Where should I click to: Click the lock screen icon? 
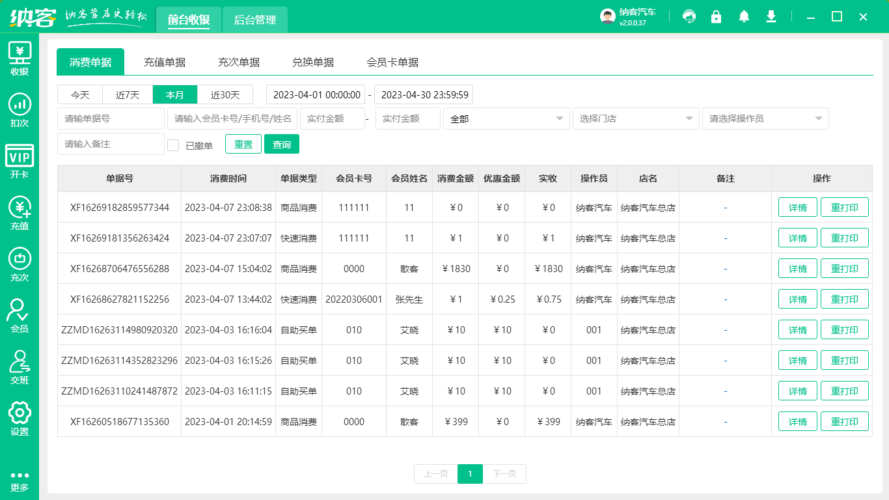click(x=717, y=16)
